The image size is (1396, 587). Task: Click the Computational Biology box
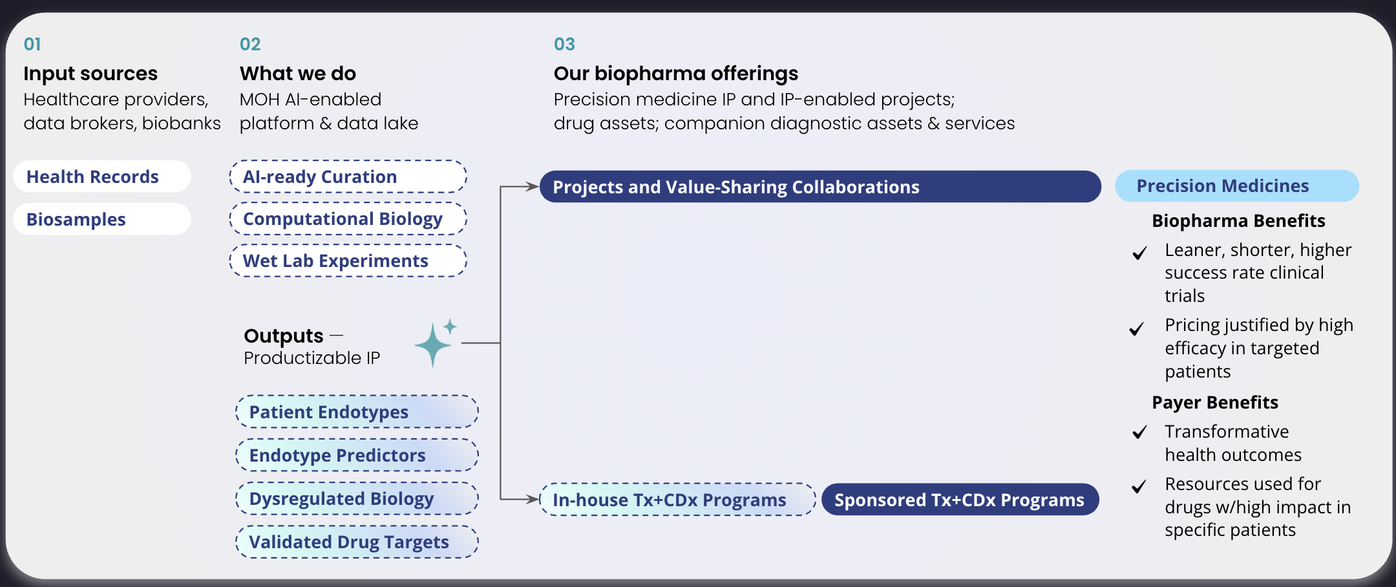click(348, 219)
